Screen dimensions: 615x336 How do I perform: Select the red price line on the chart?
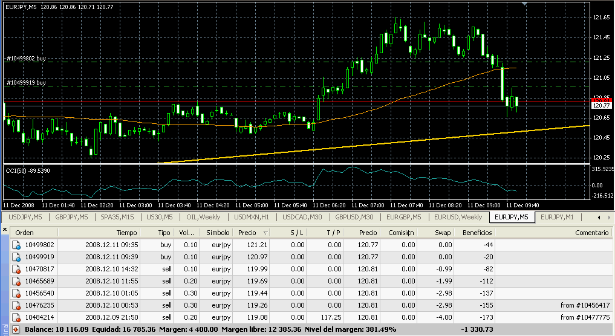point(242,103)
